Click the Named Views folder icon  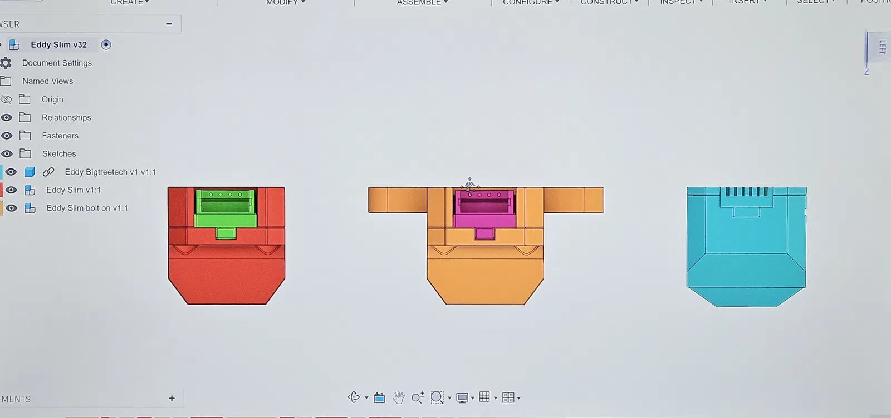point(6,81)
